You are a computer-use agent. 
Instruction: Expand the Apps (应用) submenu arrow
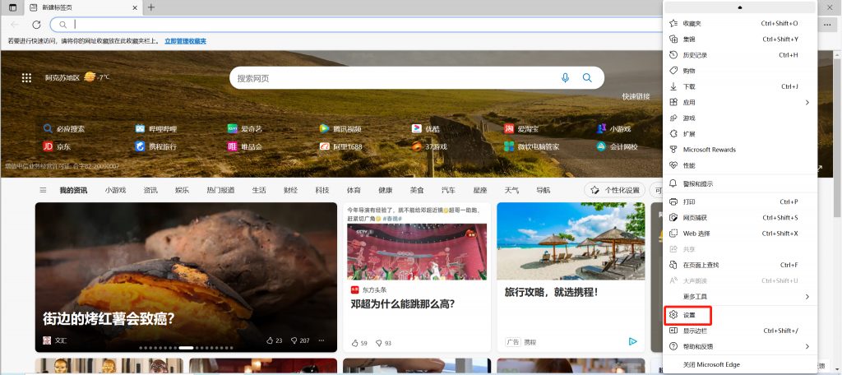pos(807,102)
